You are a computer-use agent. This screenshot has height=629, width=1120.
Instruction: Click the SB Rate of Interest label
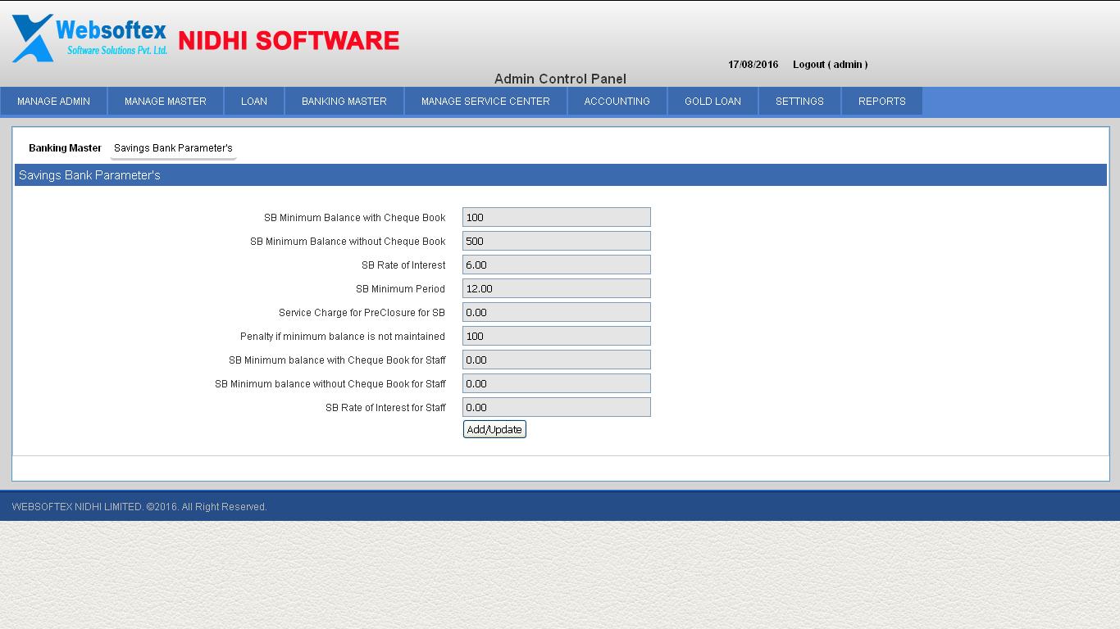[x=403, y=265]
